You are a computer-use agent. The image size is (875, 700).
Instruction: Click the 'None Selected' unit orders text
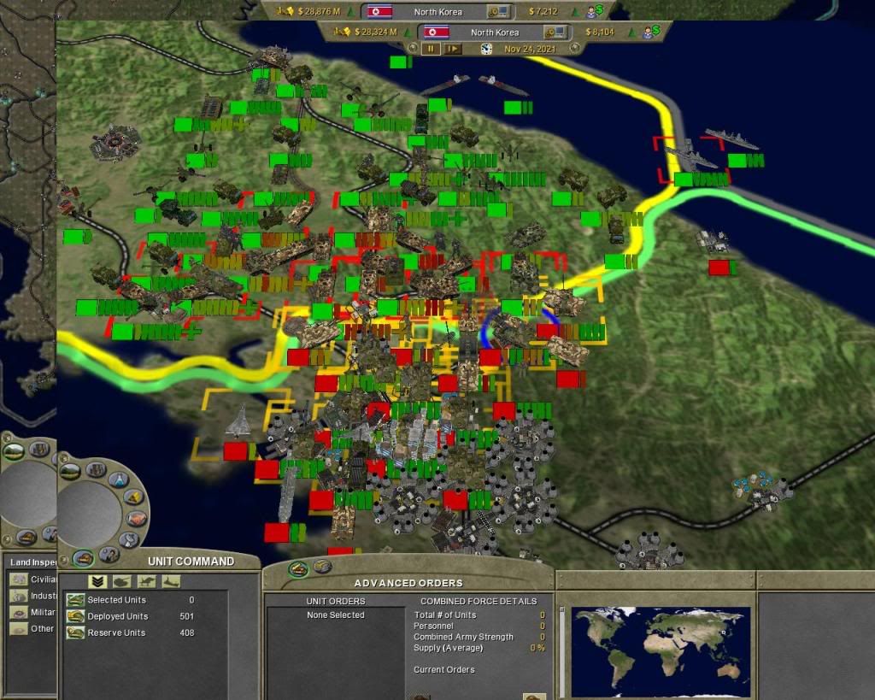coord(335,615)
